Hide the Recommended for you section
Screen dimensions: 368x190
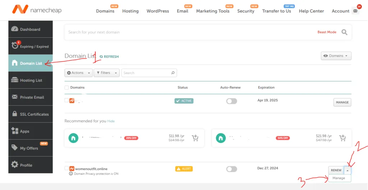(x=111, y=121)
